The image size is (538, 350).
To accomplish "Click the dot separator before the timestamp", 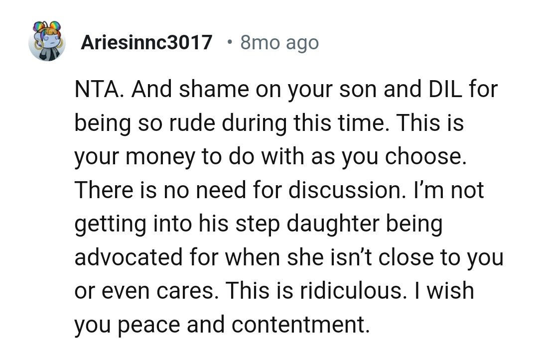I will [x=228, y=42].
